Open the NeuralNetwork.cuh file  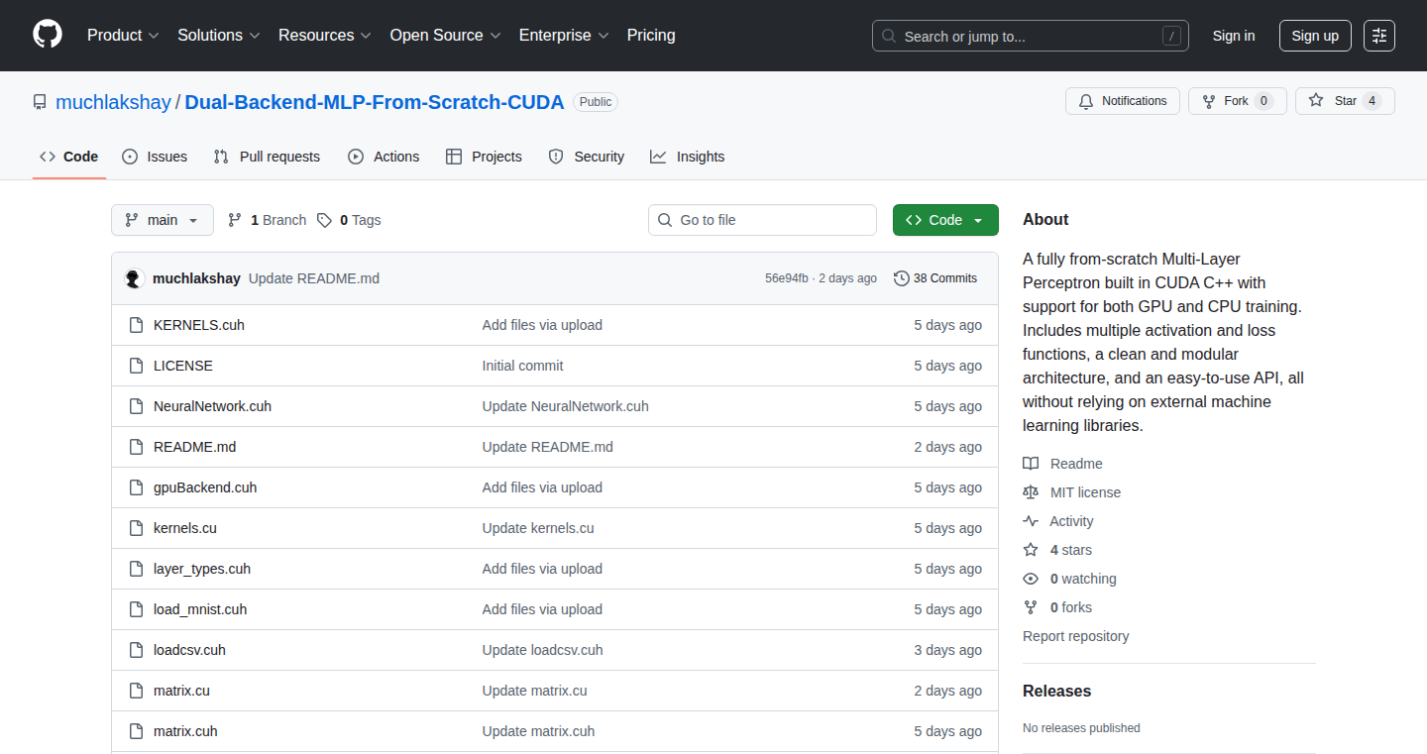pyautogui.click(x=212, y=406)
